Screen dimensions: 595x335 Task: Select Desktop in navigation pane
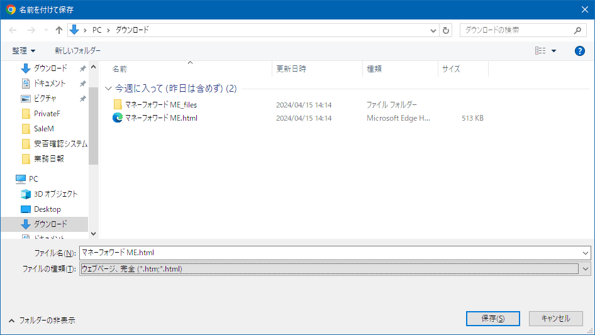tap(47, 209)
